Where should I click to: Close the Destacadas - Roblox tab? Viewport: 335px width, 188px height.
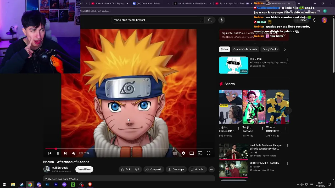pyautogui.click(x=169, y=3)
